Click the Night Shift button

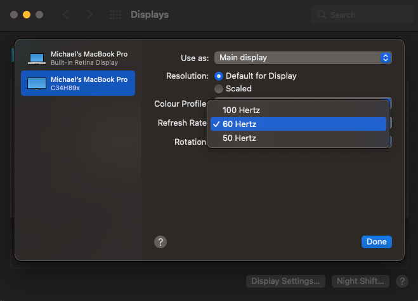click(x=359, y=281)
